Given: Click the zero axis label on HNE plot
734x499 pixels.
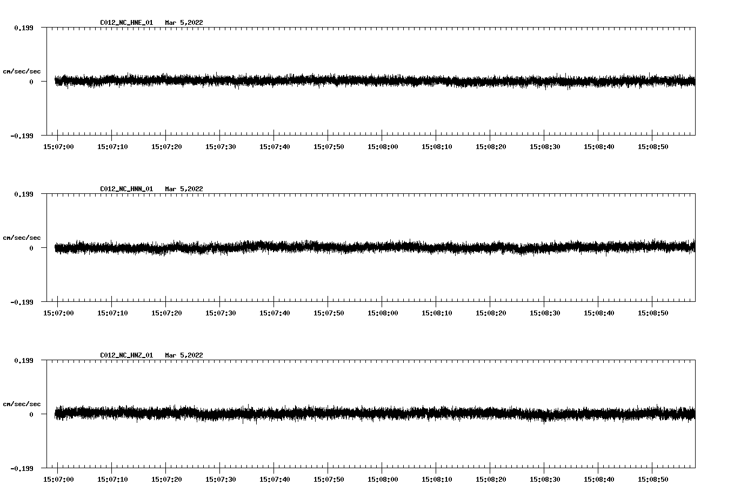Looking at the screenshot, I should coord(31,82).
